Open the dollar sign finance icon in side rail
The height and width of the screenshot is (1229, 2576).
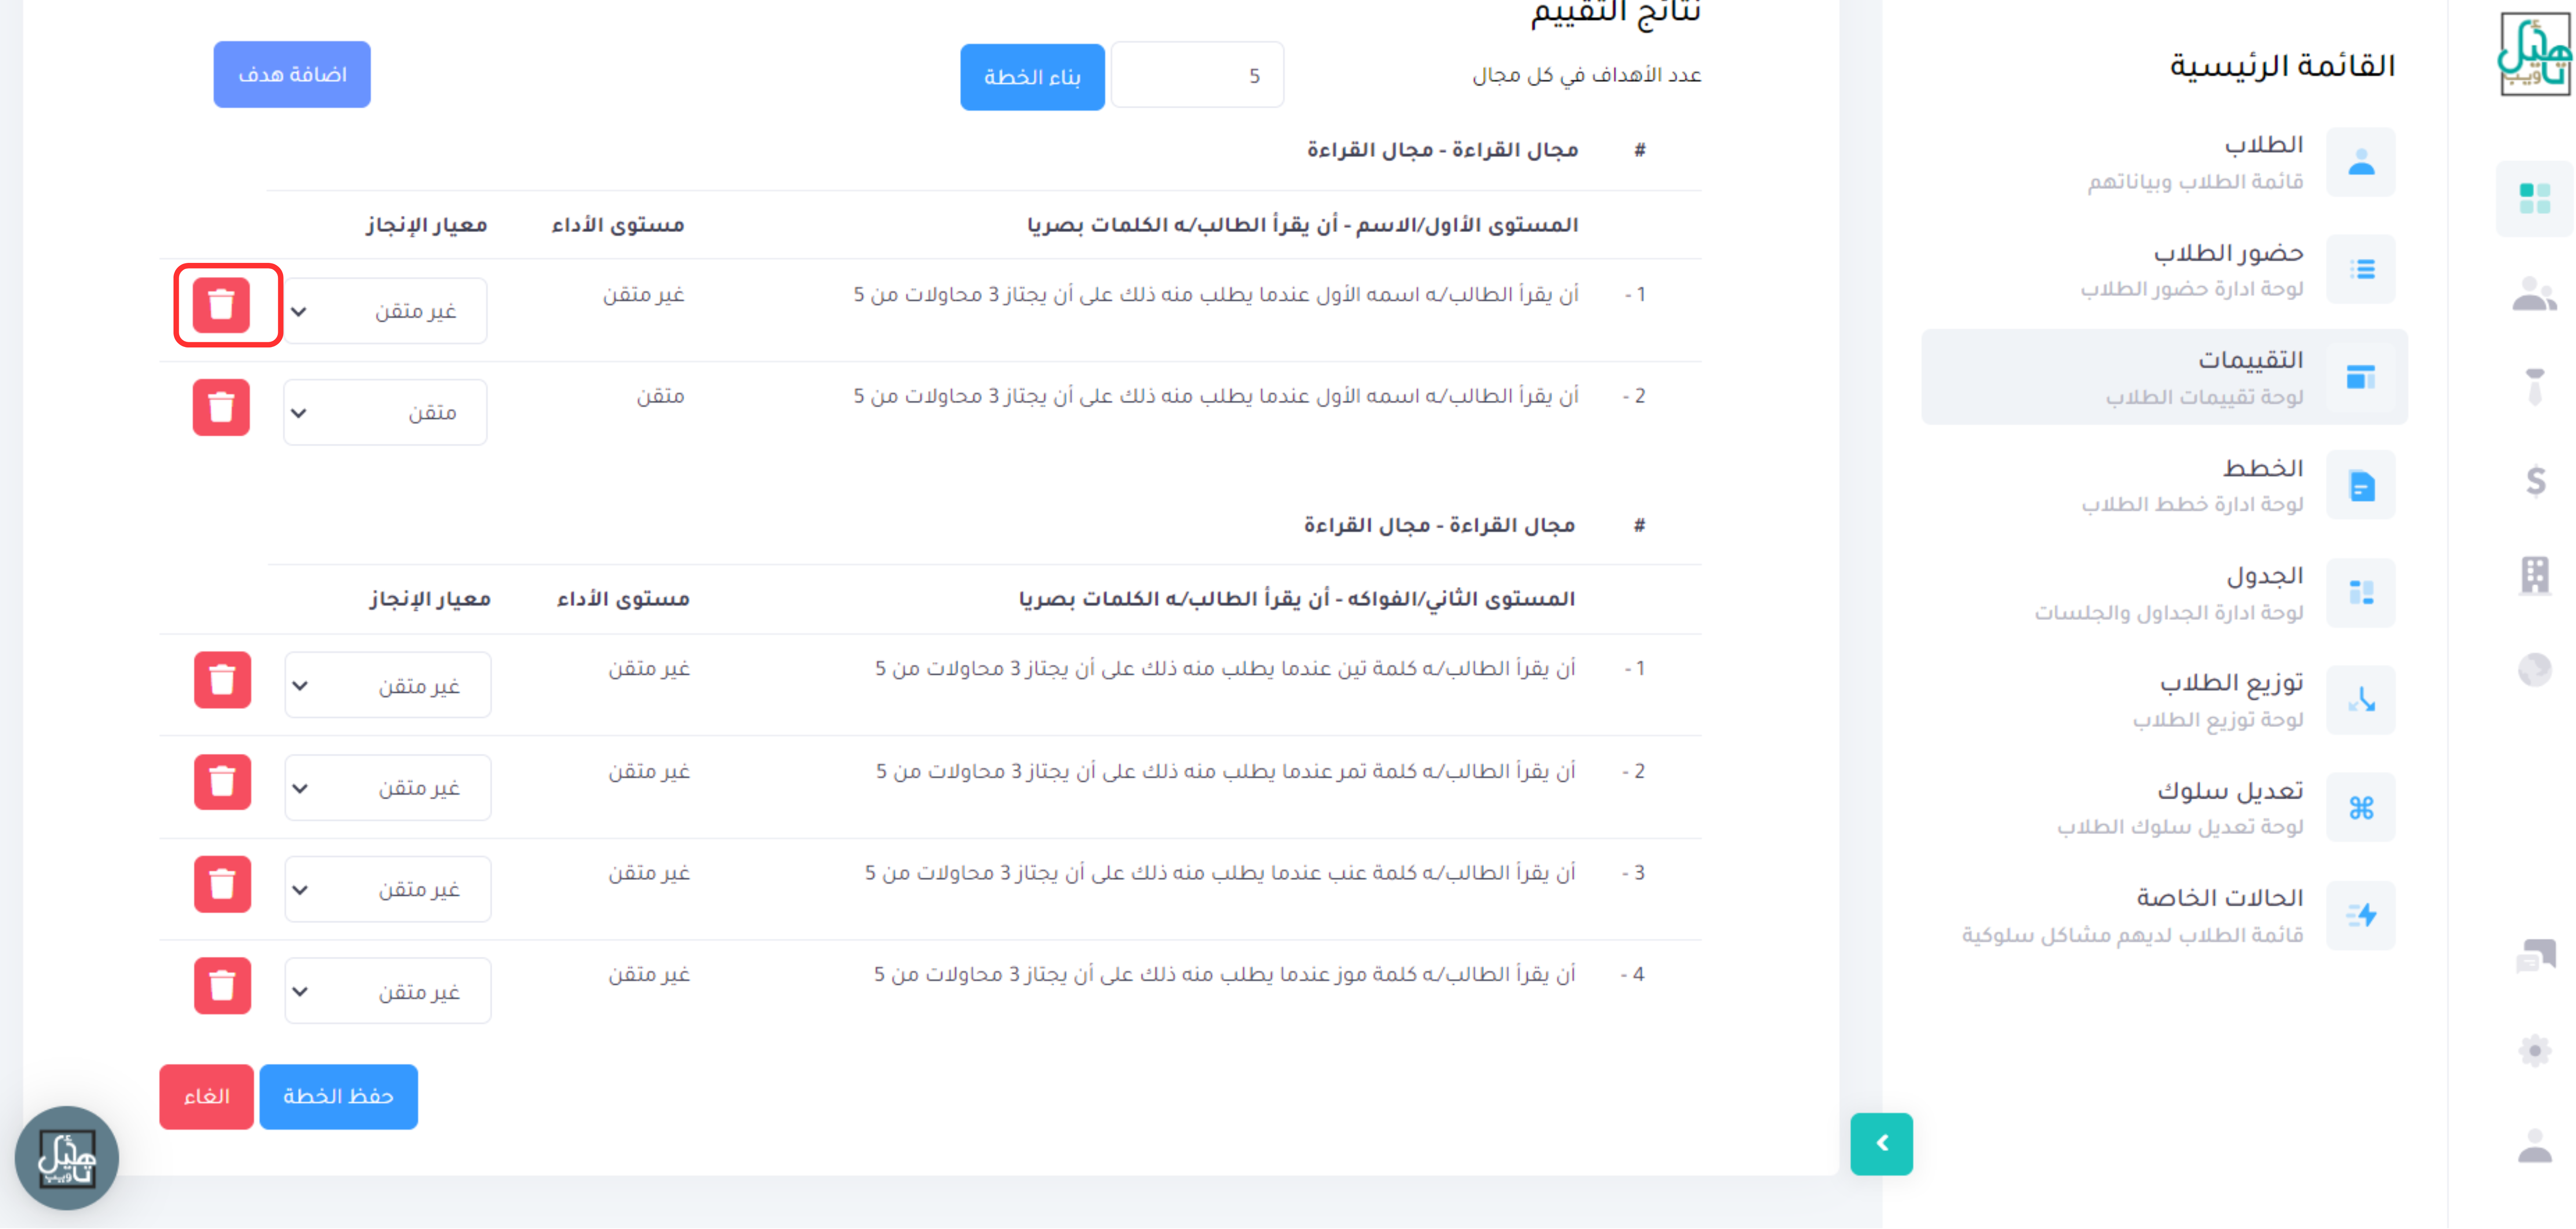tap(2535, 481)
